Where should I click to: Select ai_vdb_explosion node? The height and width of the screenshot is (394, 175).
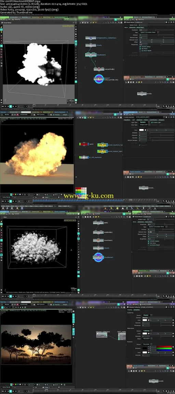click(83, 157)
